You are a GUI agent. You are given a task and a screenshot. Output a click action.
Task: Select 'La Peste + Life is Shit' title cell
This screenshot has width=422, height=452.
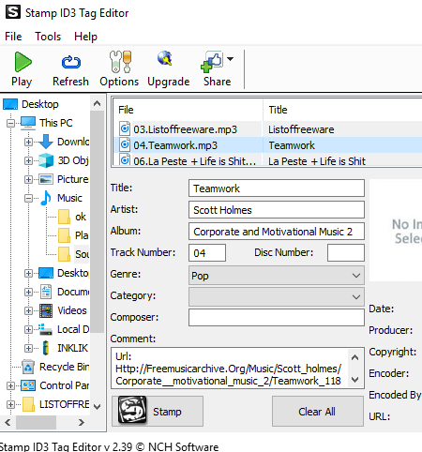(x=317, y=161)
